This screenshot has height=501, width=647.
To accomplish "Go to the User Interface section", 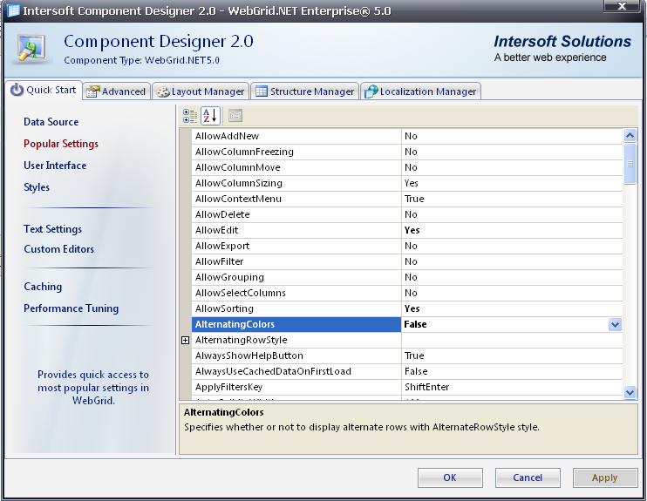I will click(55, 166).
